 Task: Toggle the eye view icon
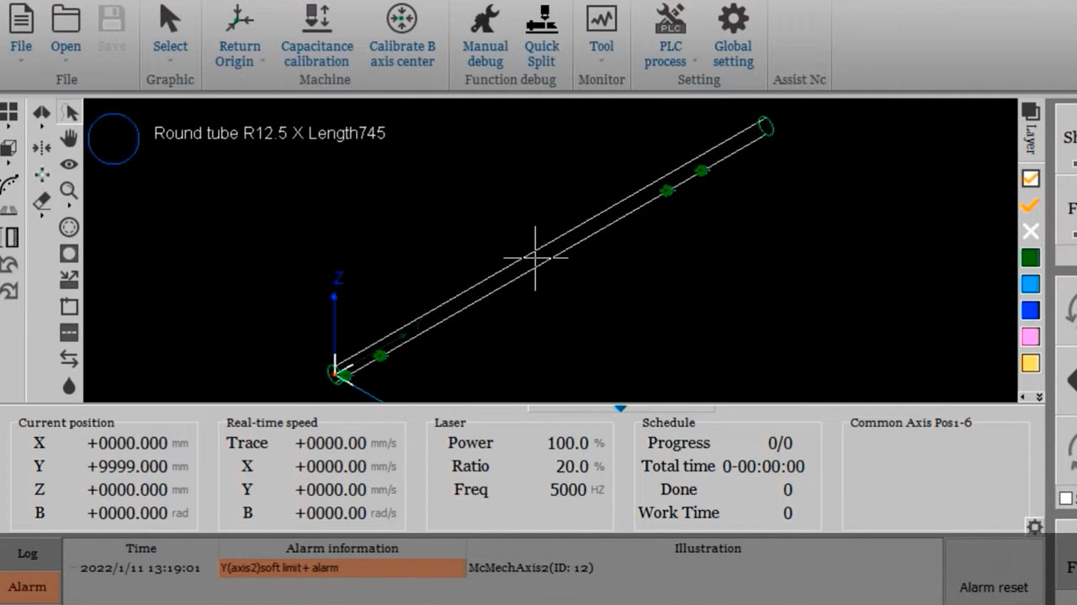pyautogui.click(x=69, y=165)
